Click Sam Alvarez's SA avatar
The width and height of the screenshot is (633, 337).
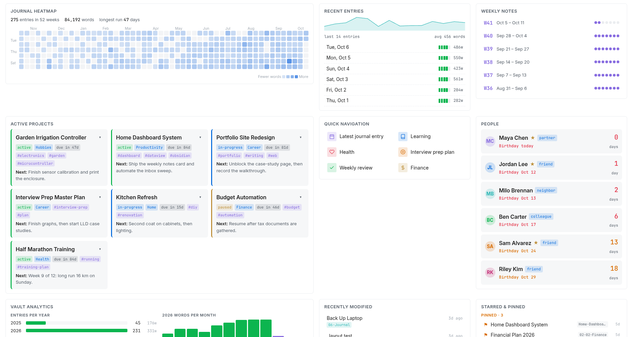pos(490,246)
